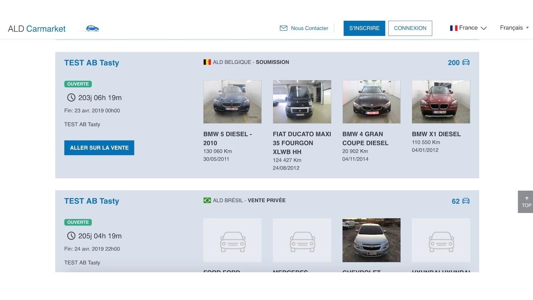Open the Nous Contacter link
The image size is (533, 300).
[309, 28]
